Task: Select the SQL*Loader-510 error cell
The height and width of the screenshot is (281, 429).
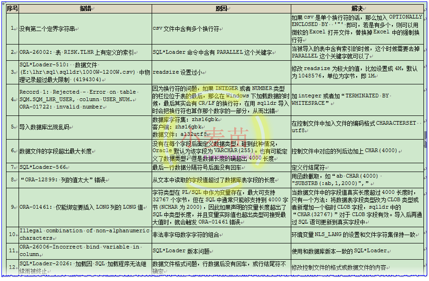Action: (85, 72)
